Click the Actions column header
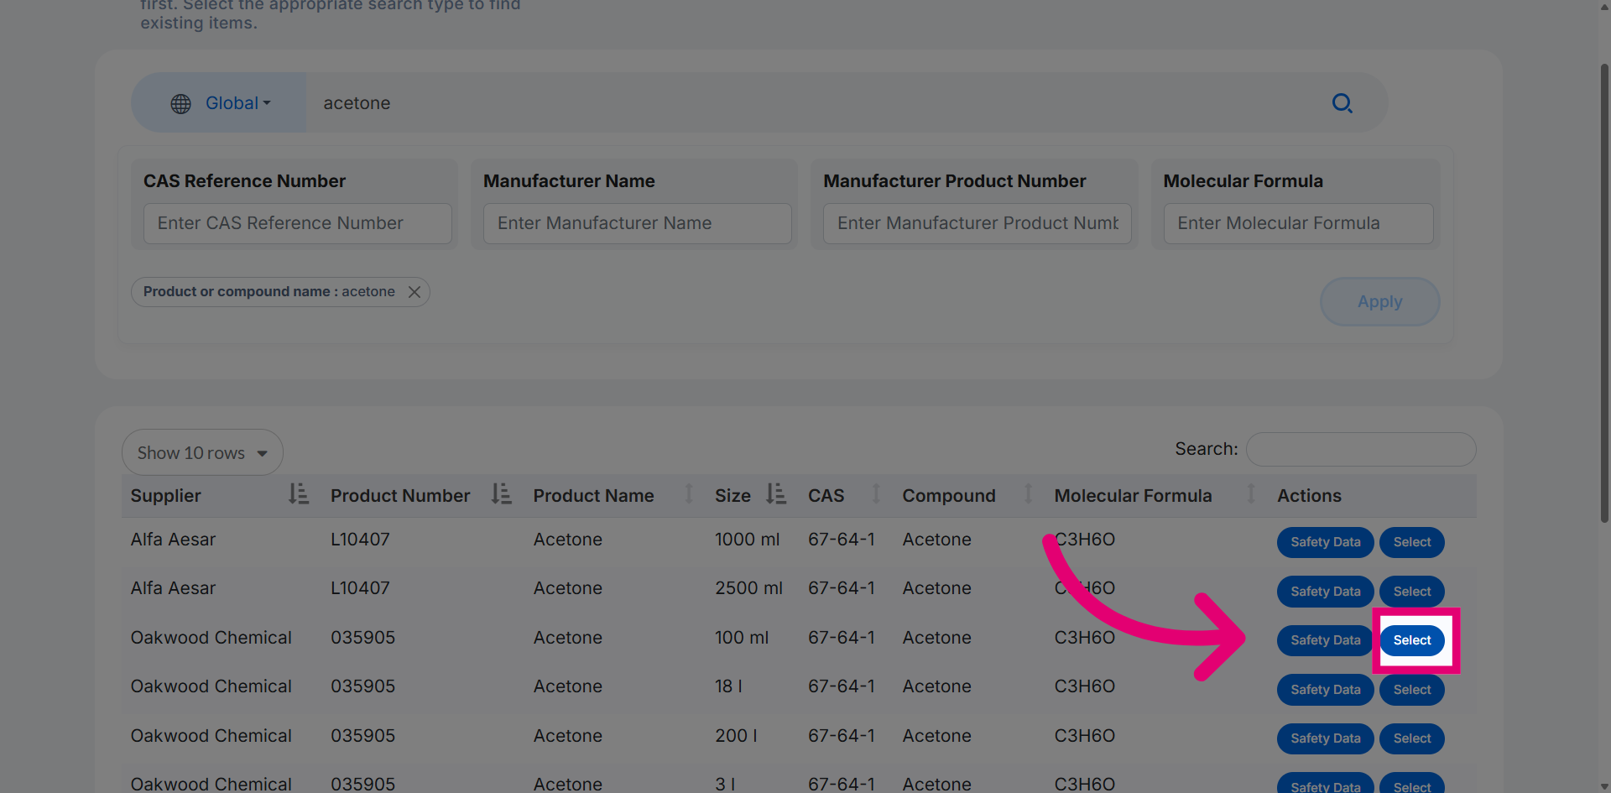Viewport: 1611px width, 793px height. tap(1309, 496)
